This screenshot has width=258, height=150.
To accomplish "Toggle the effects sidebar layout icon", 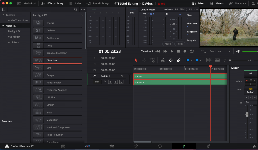I will coord(4,9).
